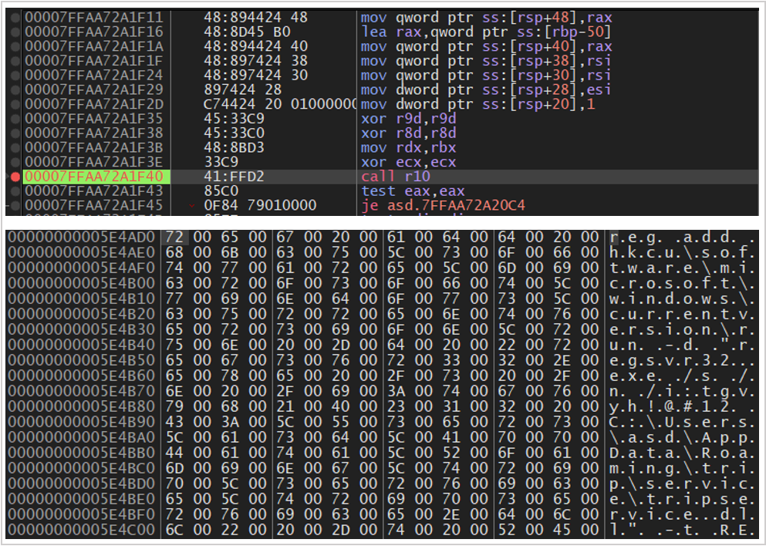The width and height of the screenshot is (766, 546).
Task: Select opcode bytes "41:FFD2"
Action: click(233, 177)
